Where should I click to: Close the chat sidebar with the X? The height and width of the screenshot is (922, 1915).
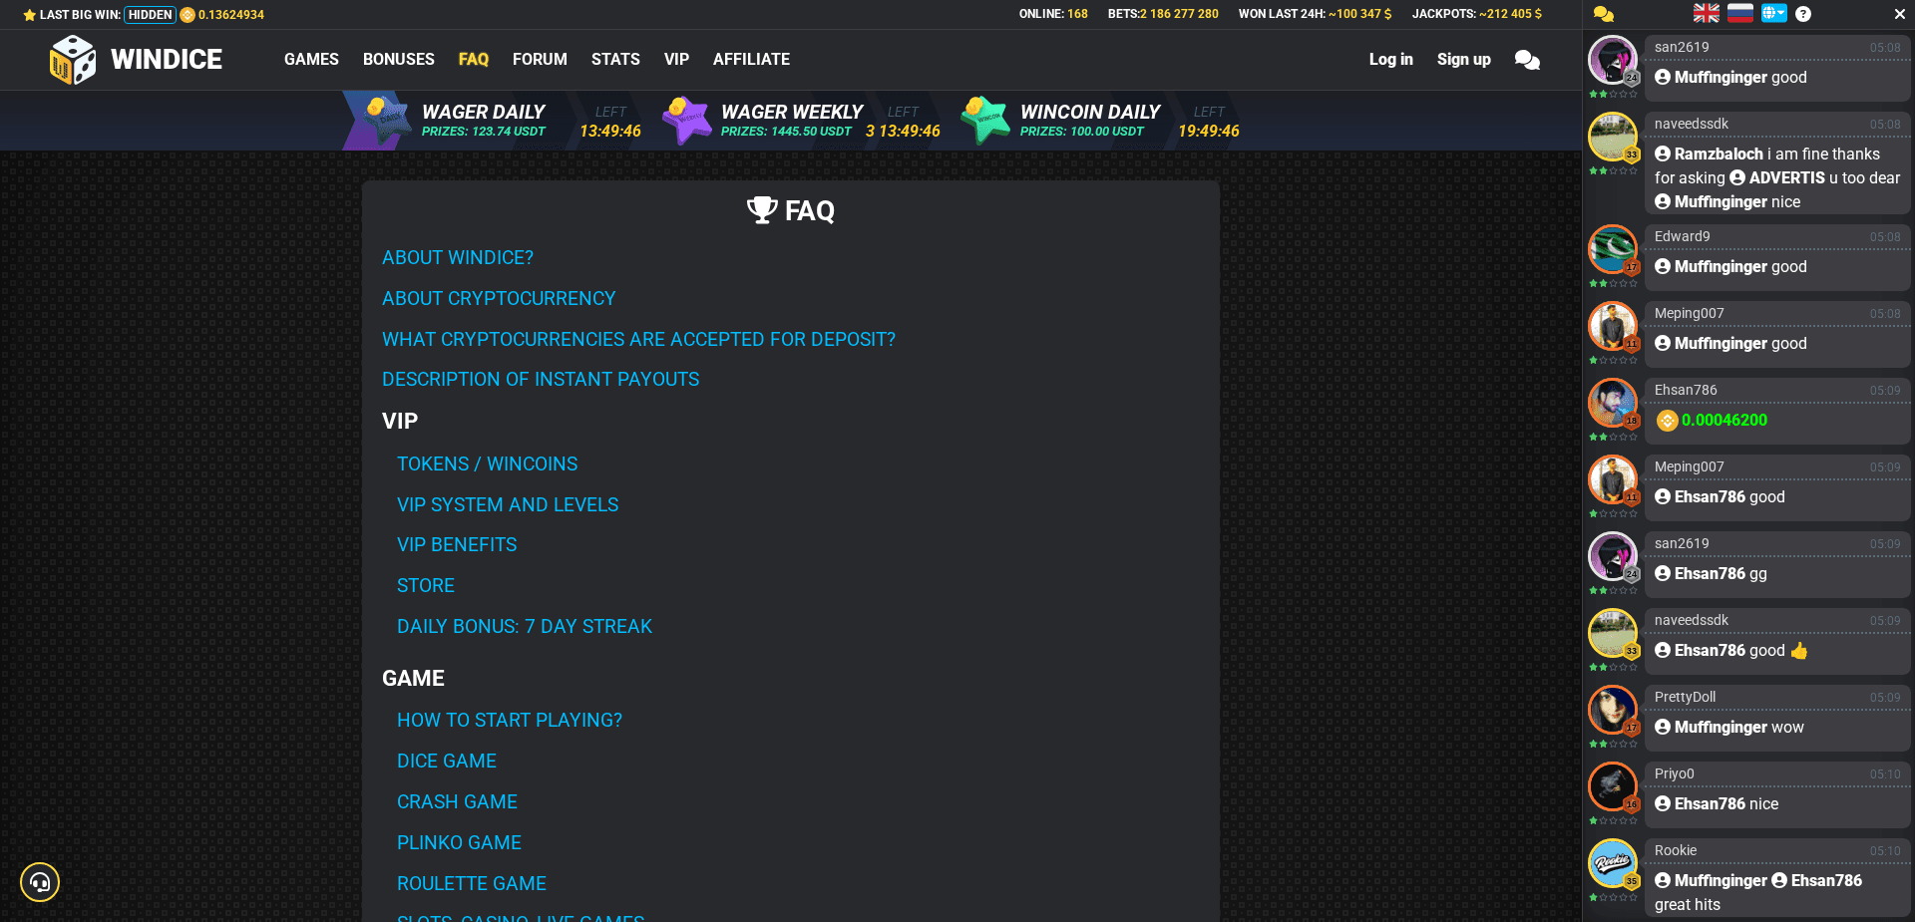(x=1899, y=14)
